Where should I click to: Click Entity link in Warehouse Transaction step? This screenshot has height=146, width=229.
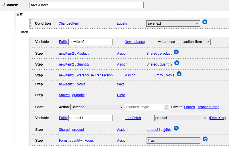pyautogui.click(x=159, y=75)
